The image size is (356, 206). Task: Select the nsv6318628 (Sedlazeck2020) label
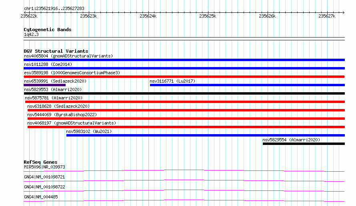point(58,106)
